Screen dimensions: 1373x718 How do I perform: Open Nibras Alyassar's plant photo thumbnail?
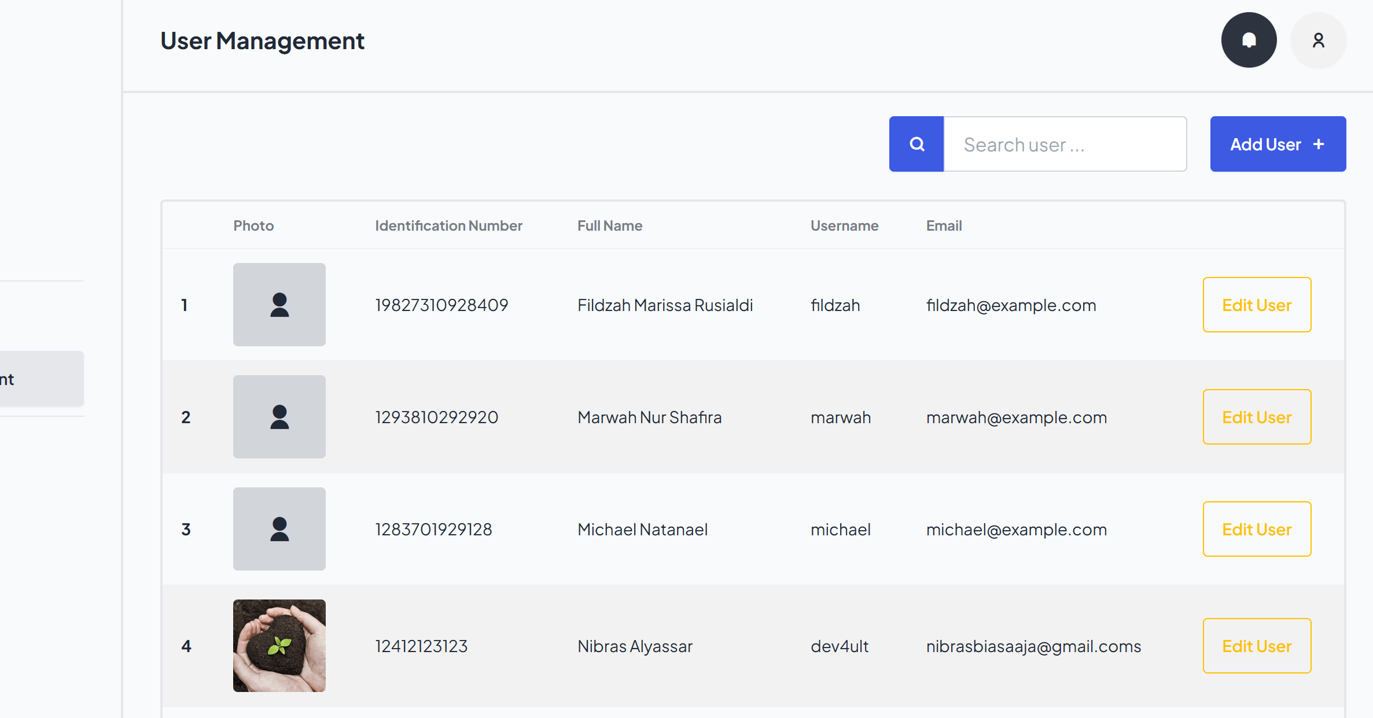click(279, 646)
